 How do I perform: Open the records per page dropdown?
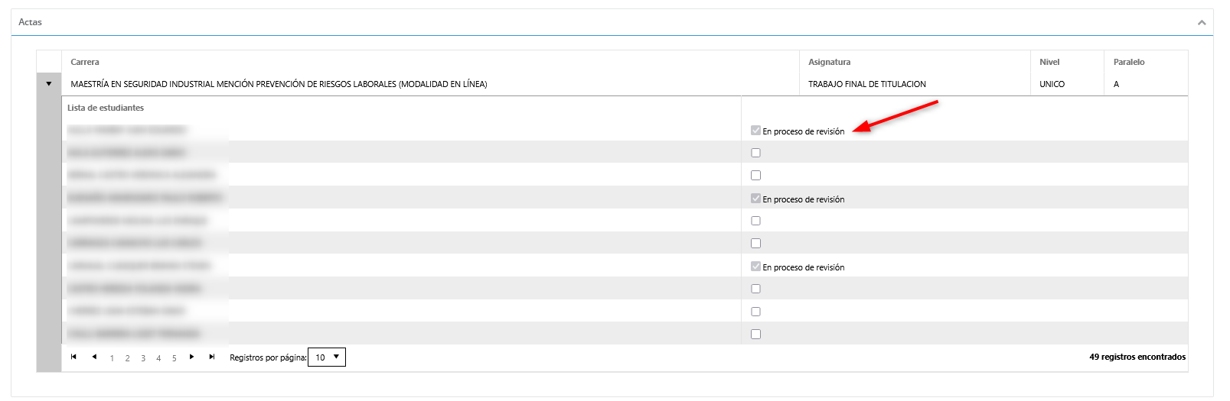327,357
